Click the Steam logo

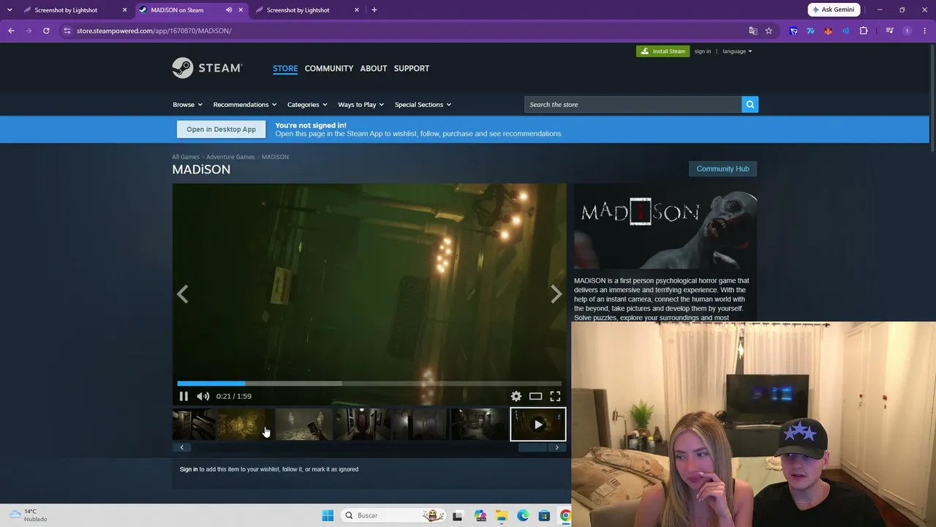207,68
